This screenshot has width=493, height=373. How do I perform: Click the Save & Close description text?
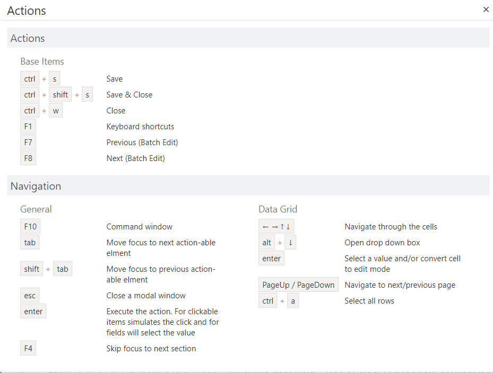129,95
